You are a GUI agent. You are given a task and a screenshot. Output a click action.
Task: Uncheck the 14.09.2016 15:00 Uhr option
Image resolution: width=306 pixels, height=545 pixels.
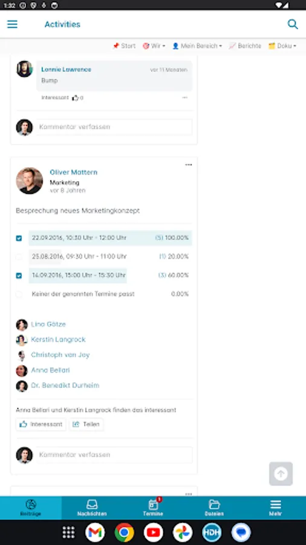tap(19, 276)
